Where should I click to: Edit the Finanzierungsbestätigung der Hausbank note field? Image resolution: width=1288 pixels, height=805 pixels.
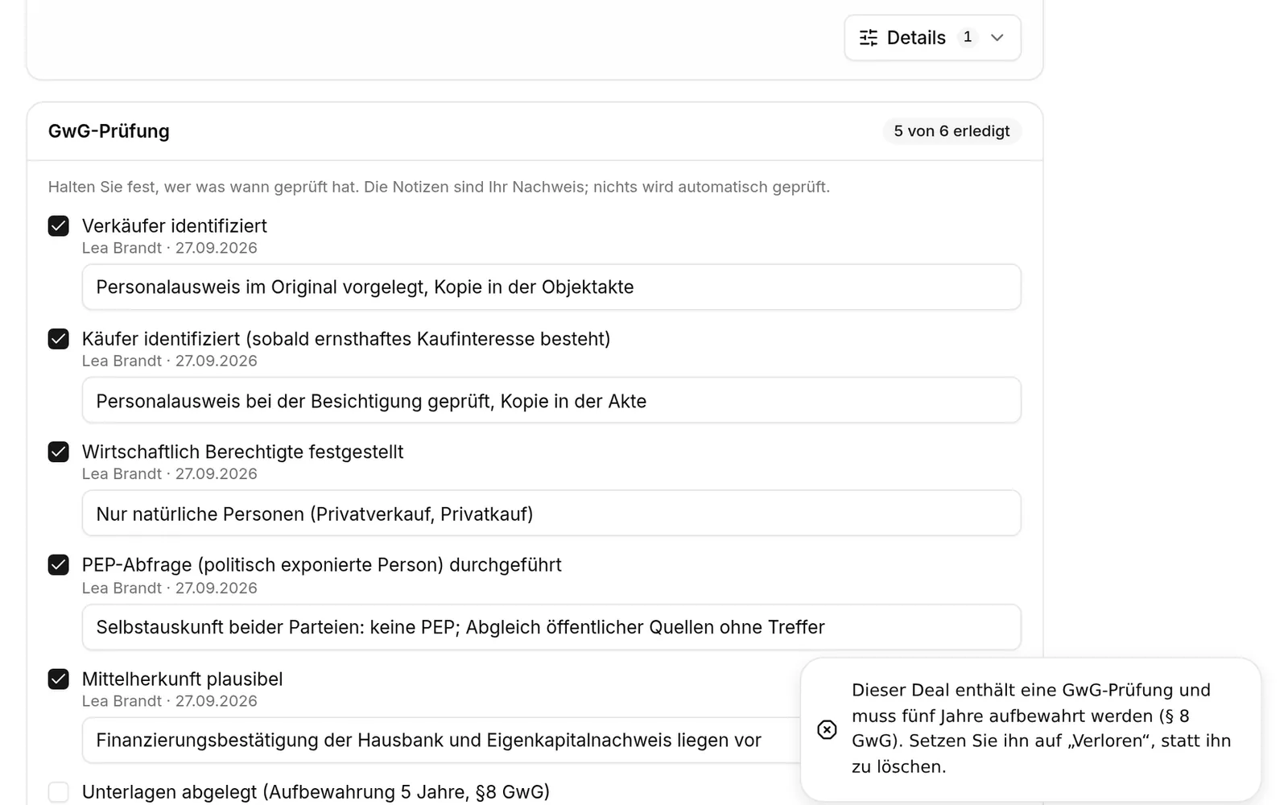click(441, 741)
